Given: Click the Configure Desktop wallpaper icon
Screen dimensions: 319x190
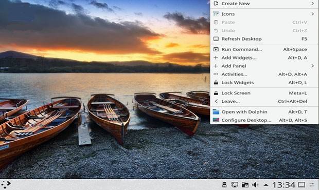Looking at the screenshot, I should click(216, 120).
